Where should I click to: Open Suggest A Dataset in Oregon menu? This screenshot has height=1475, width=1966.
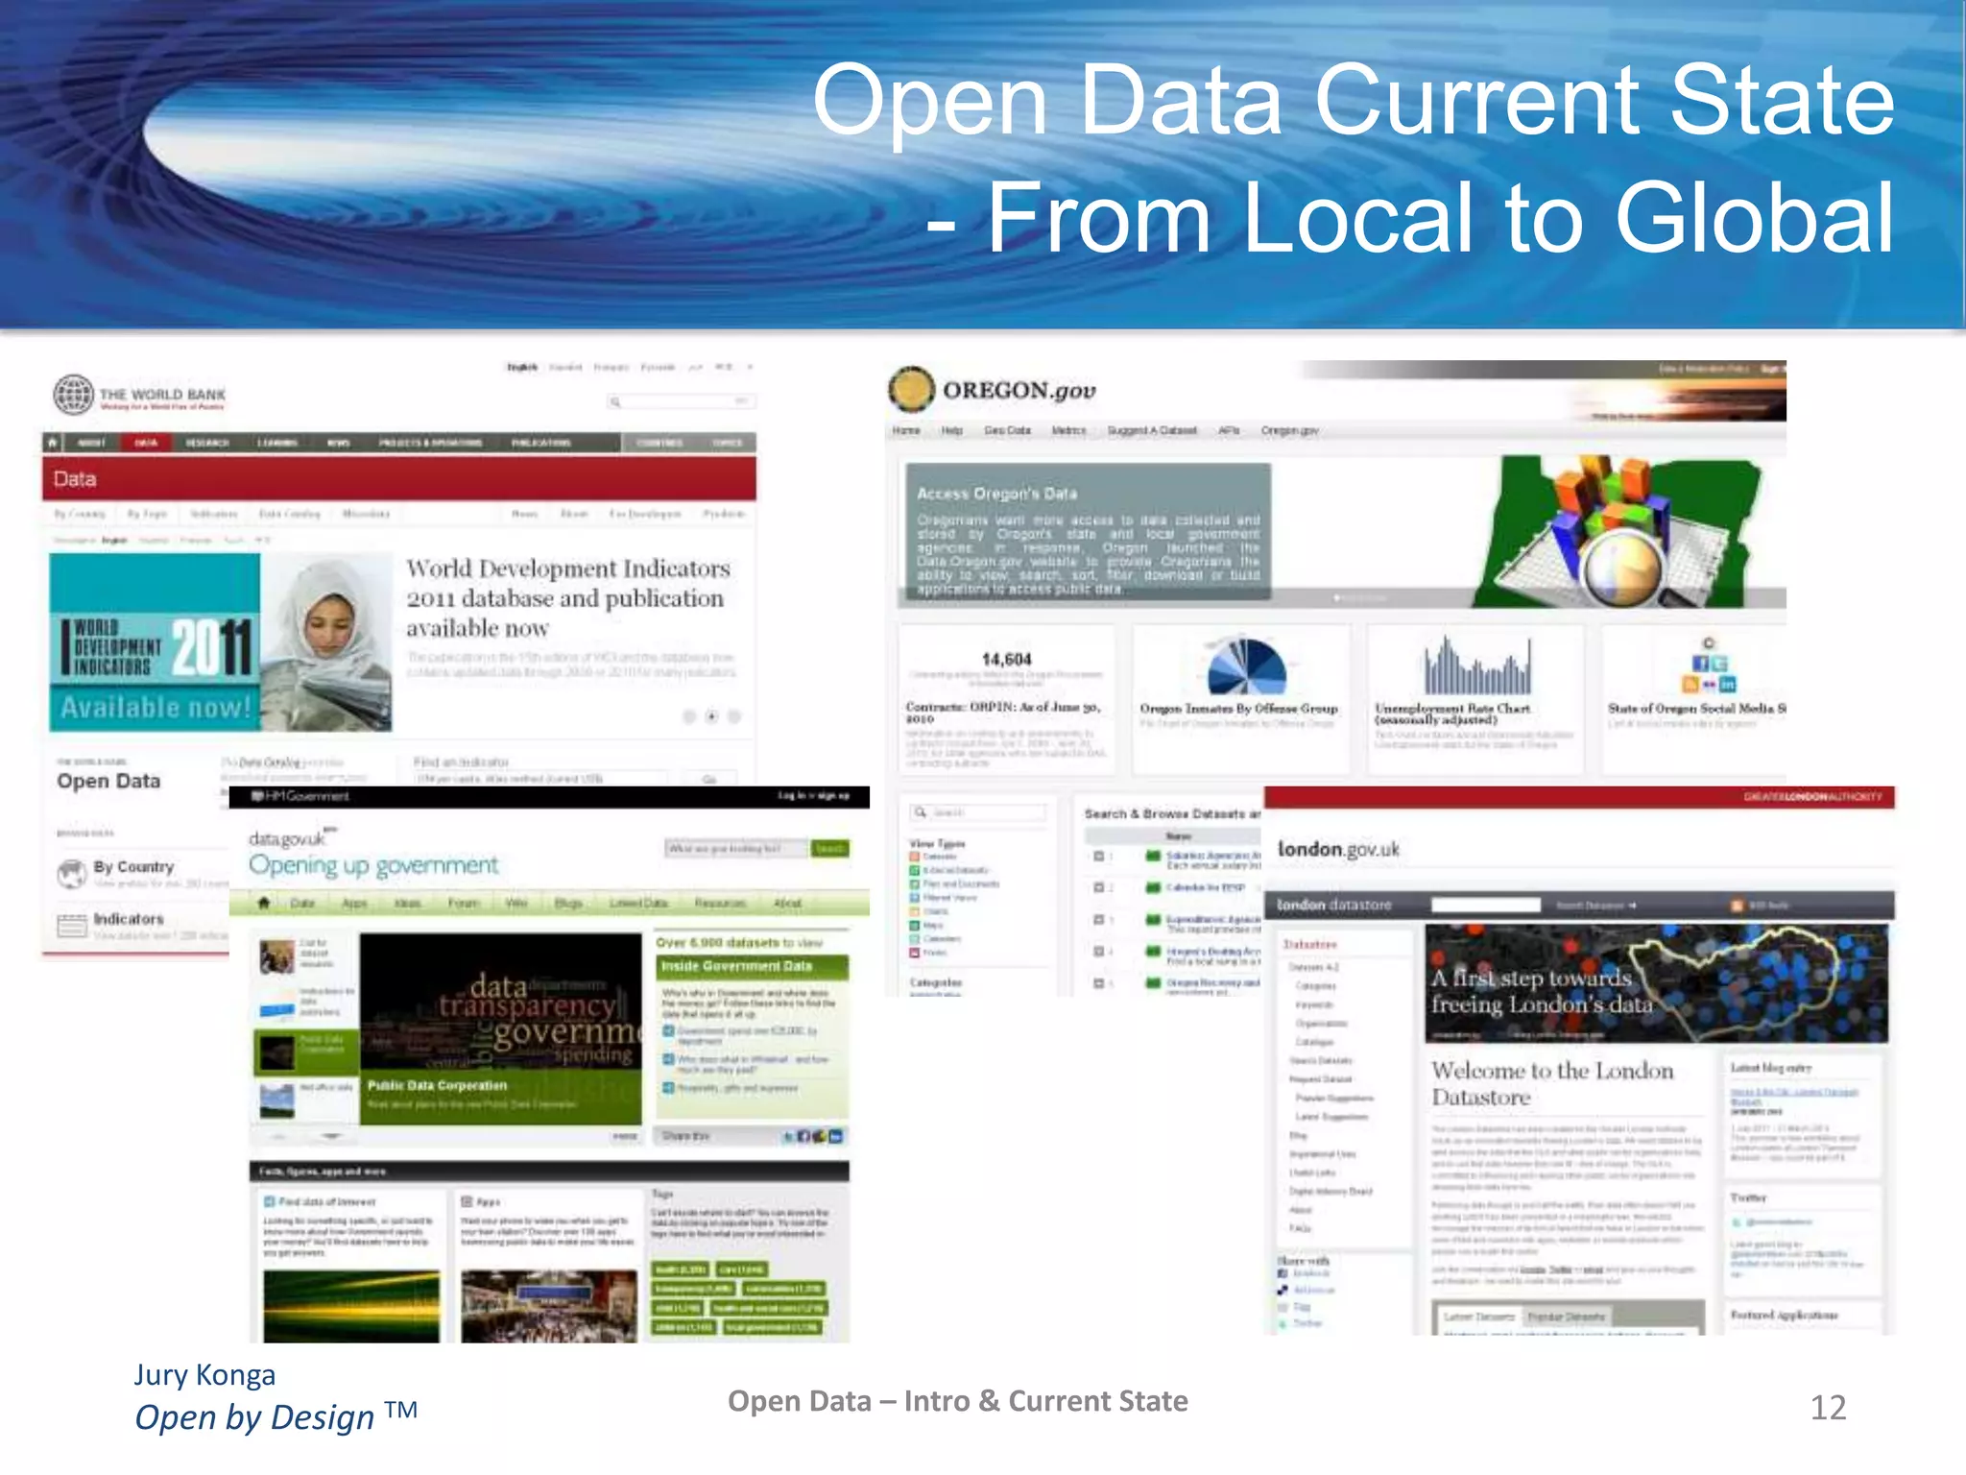(x=1152, y=430)
